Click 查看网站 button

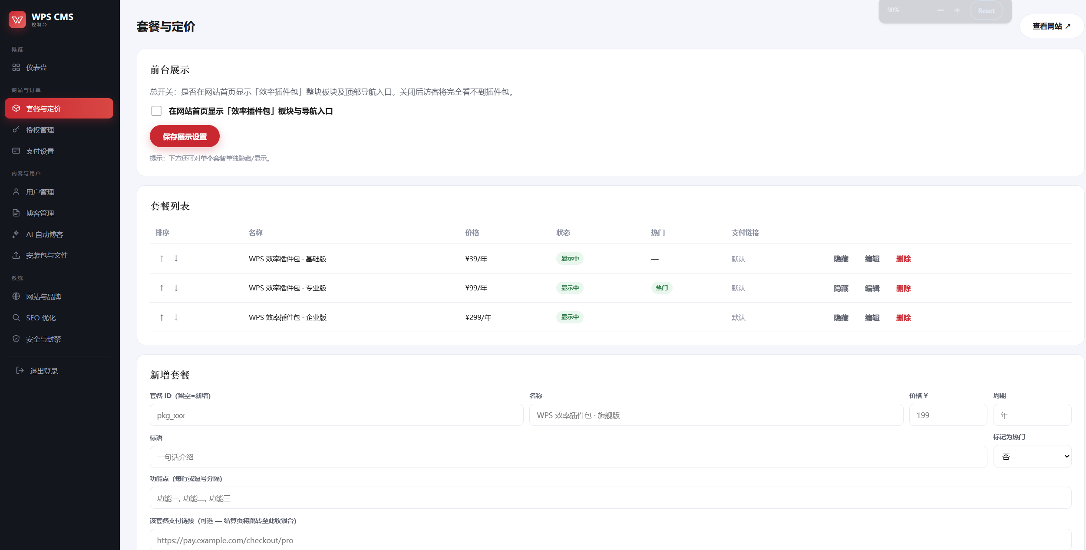(1051, 26)
